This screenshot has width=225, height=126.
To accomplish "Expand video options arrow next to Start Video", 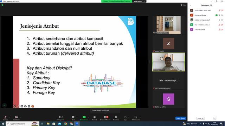I will 21,117.
